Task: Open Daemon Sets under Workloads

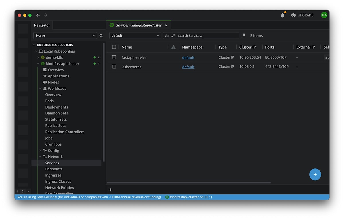Action: coord(56,113)
